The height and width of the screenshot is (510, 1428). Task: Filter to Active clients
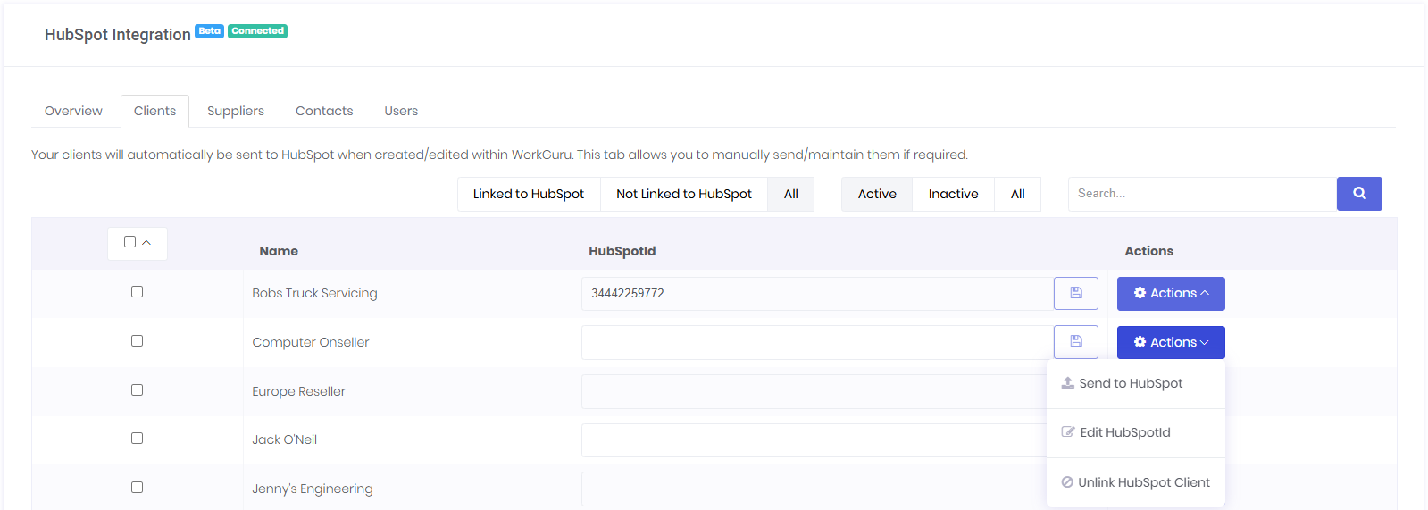click(877, 194)
